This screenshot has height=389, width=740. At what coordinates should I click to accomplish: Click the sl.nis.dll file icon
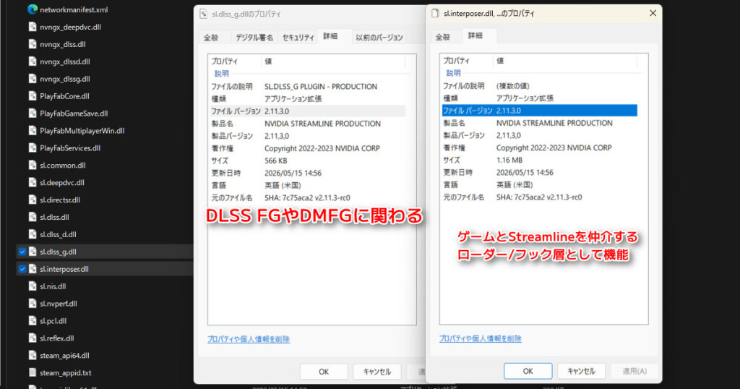(x=33, y=286)
